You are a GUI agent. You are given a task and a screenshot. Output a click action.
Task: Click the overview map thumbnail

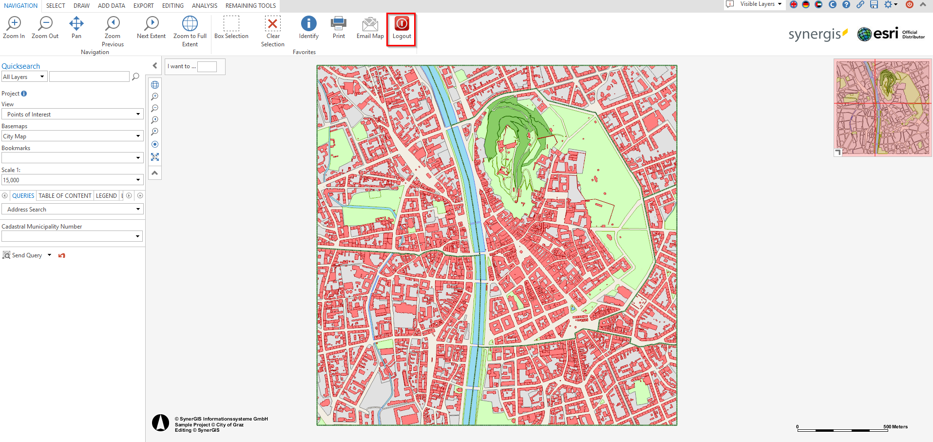coord(882,108)
